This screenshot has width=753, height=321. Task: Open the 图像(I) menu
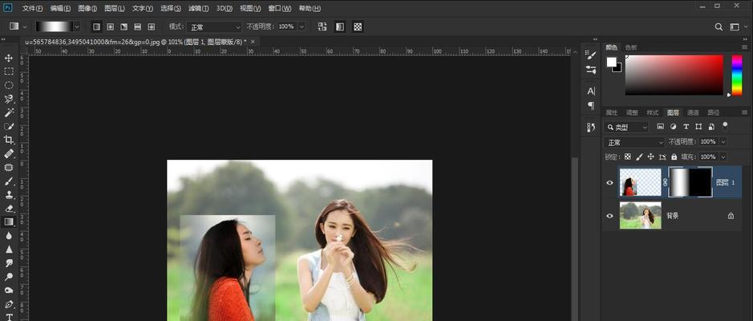[x=87, y=9]
